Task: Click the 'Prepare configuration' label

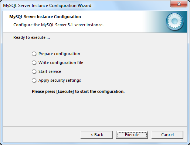Action: tap(59, 54)
